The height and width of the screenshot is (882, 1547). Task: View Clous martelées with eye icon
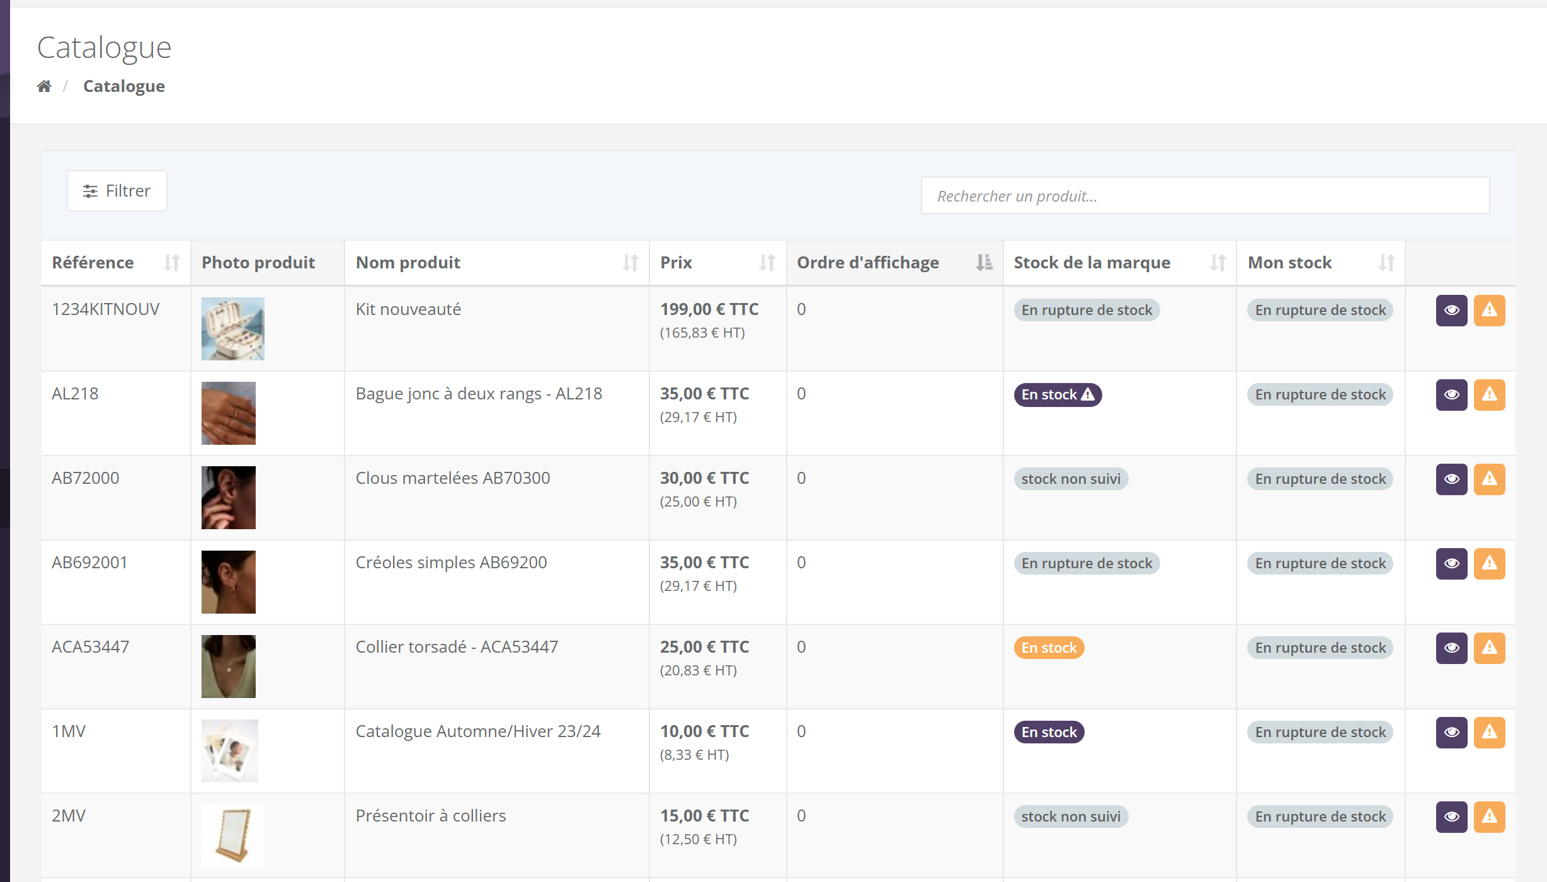[x=1452, y=479]
